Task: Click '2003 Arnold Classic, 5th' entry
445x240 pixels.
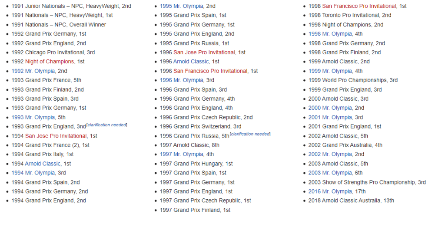Action: 338,164
